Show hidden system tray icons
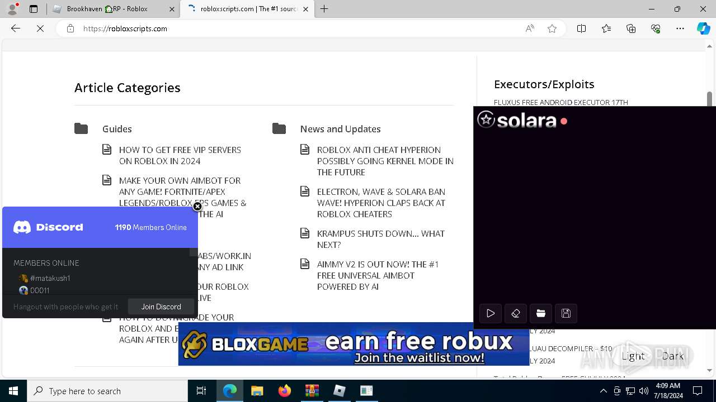 point(603,391)
